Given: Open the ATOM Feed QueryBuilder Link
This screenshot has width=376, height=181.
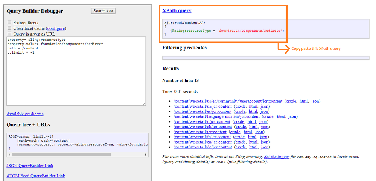Looking at the screenshot, I should pyautogui.click(x=36, y=176).
